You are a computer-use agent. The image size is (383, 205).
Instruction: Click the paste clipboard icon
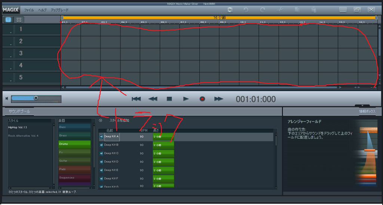pyautogui.click(x=314, y=10)
